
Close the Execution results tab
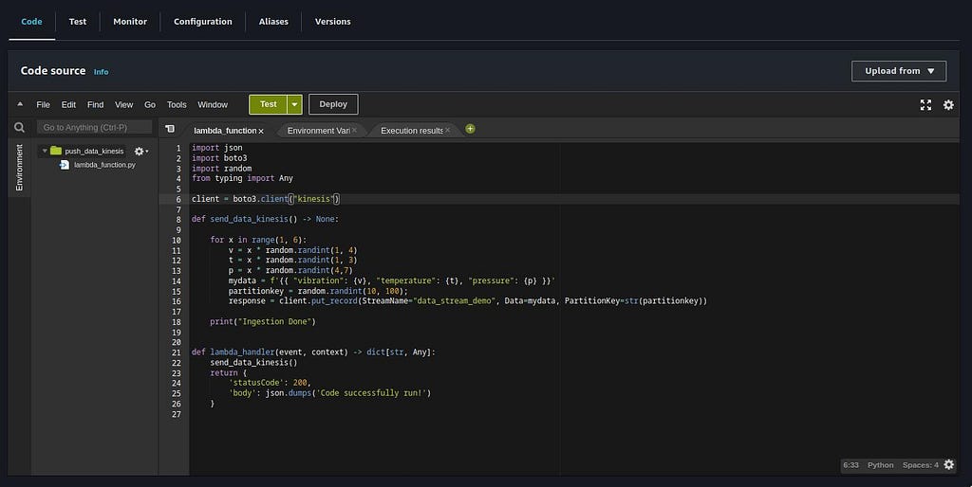tap(448, 130)
